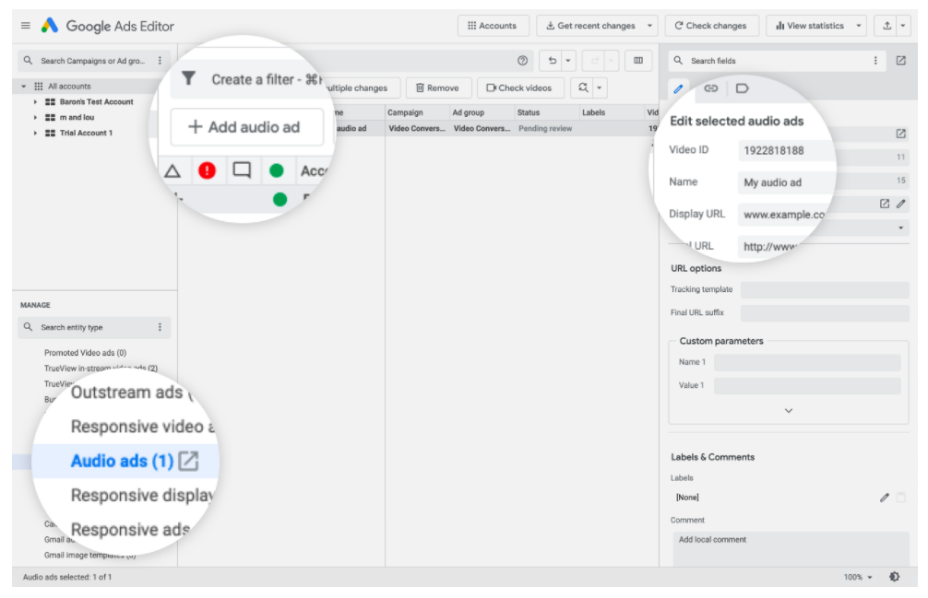Expand Baron's Test Account node
Image resolution: width=928 pixels, height=598 pixels.
click(x=35, y=101)
